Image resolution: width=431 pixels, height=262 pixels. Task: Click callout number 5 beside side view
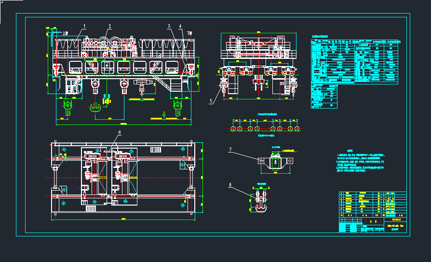pyautogui.click(x=211, y=101)
